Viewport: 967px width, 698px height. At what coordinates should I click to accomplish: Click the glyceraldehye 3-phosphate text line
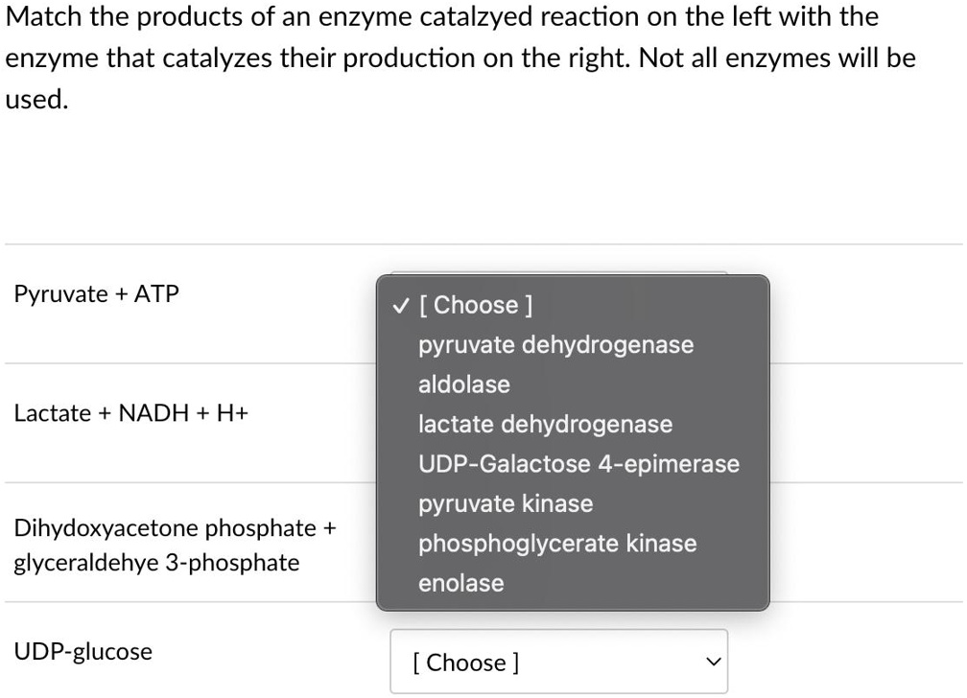(156, 563)
